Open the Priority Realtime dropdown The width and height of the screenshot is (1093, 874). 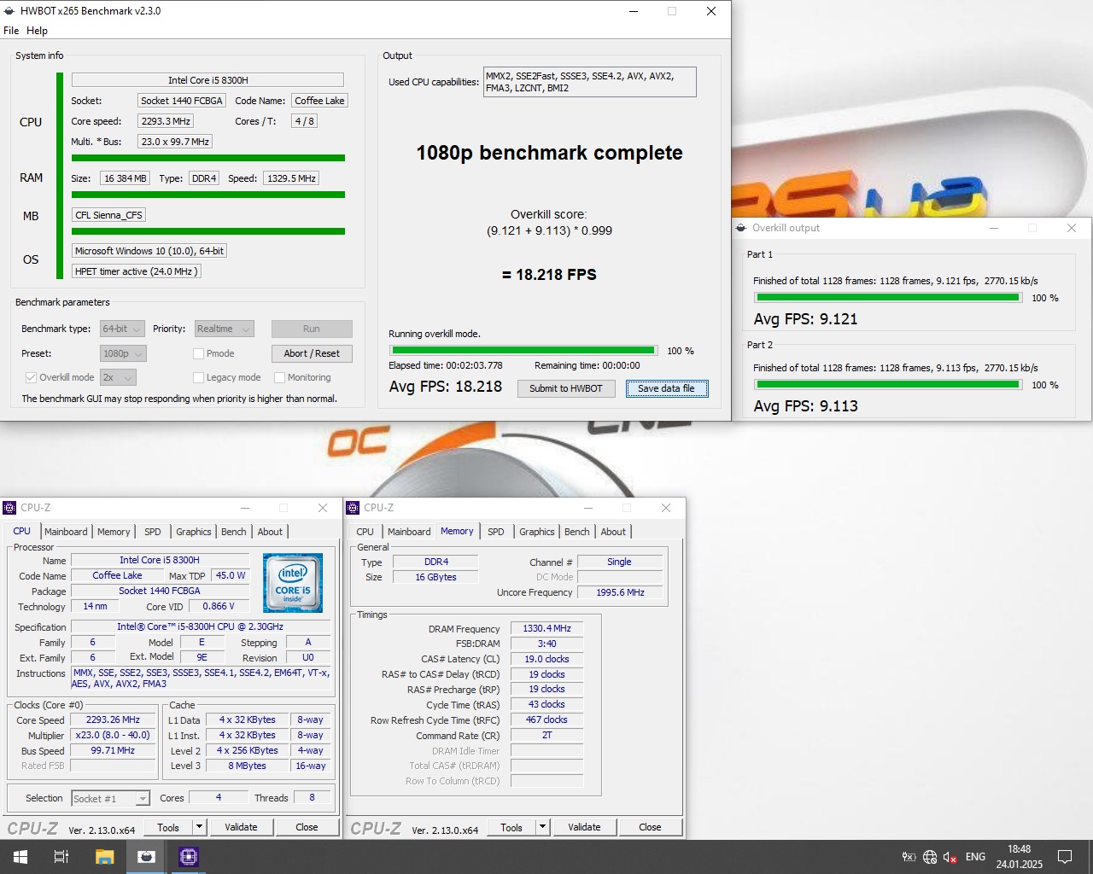[x=225, y=329]
